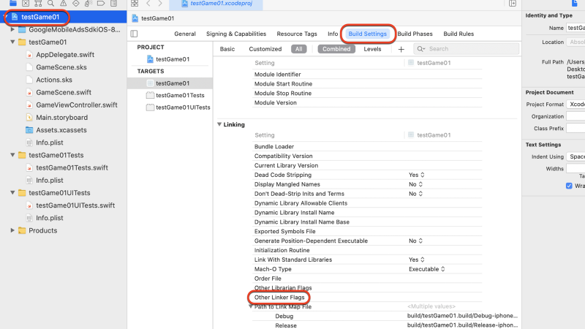Select the All settings filter
The height and width of the screenshot is (329, 585).
[x=299, y=49]
